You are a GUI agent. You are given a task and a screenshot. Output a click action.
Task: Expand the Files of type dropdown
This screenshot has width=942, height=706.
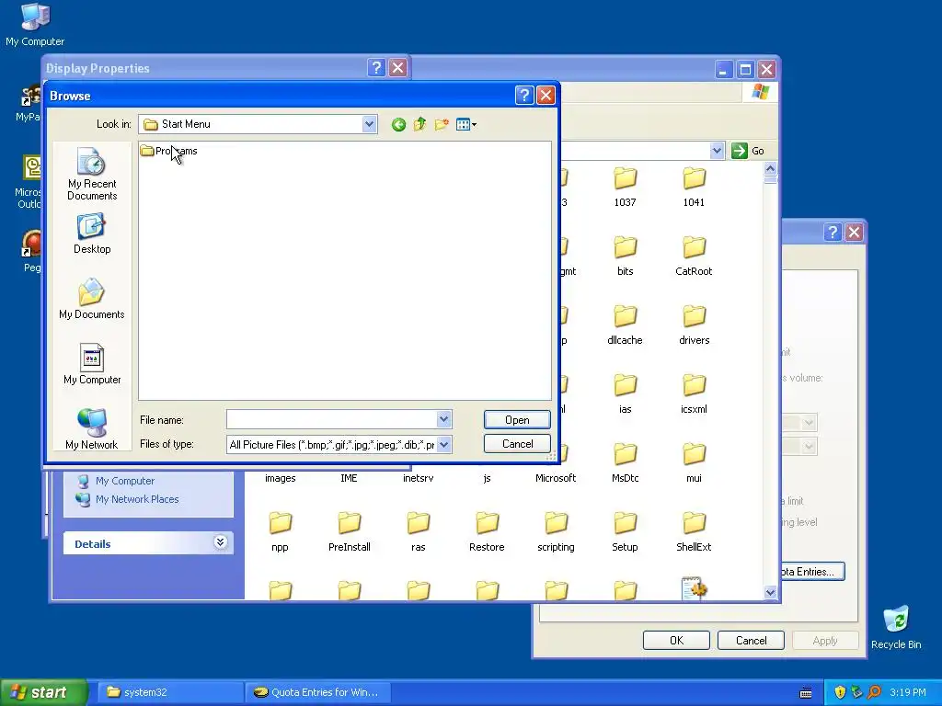(443, 444)
